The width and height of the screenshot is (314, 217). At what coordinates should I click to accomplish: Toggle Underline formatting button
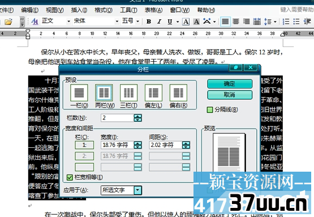tap(170, 22)
